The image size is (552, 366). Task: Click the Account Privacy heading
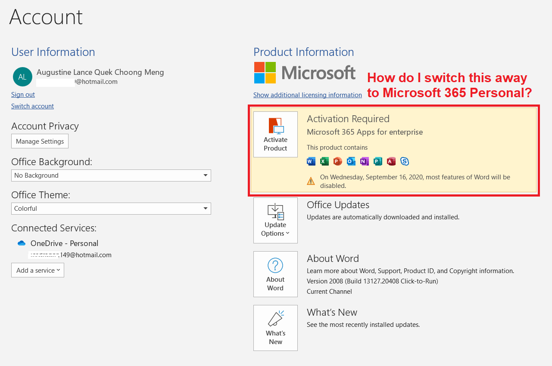coord(45,126)
